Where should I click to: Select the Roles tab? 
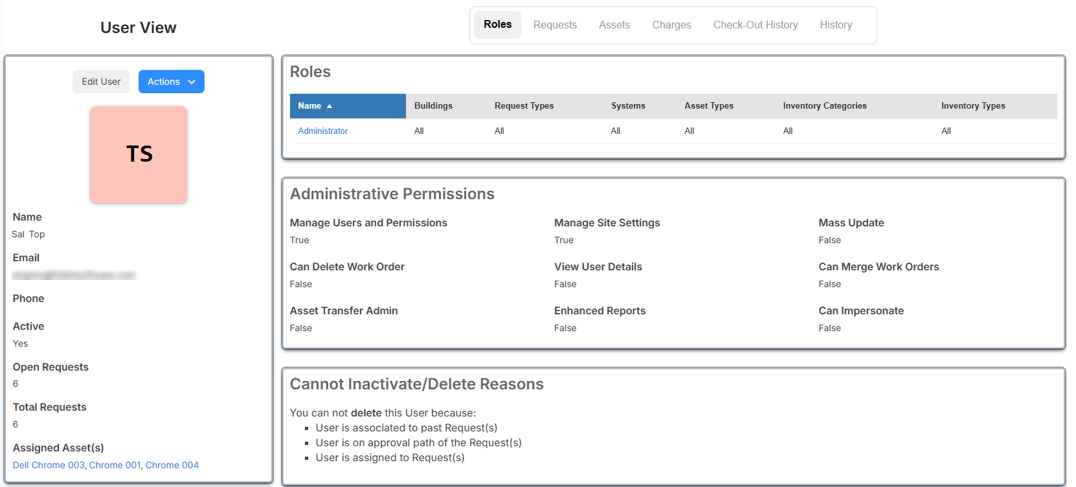point(497,25)
